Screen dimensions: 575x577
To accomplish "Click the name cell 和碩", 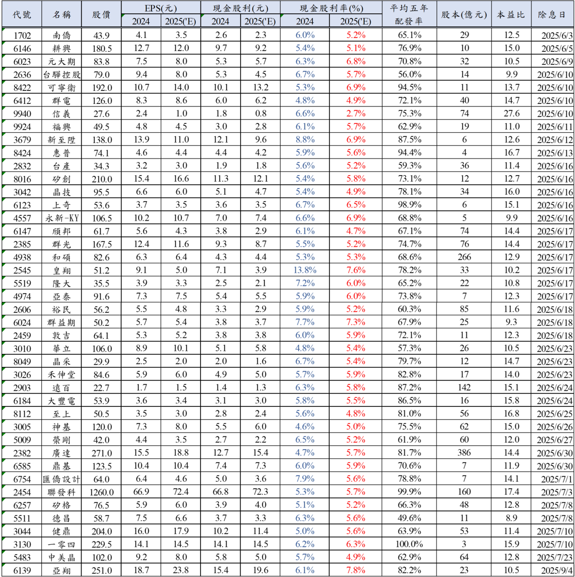I will pos(62,257).
